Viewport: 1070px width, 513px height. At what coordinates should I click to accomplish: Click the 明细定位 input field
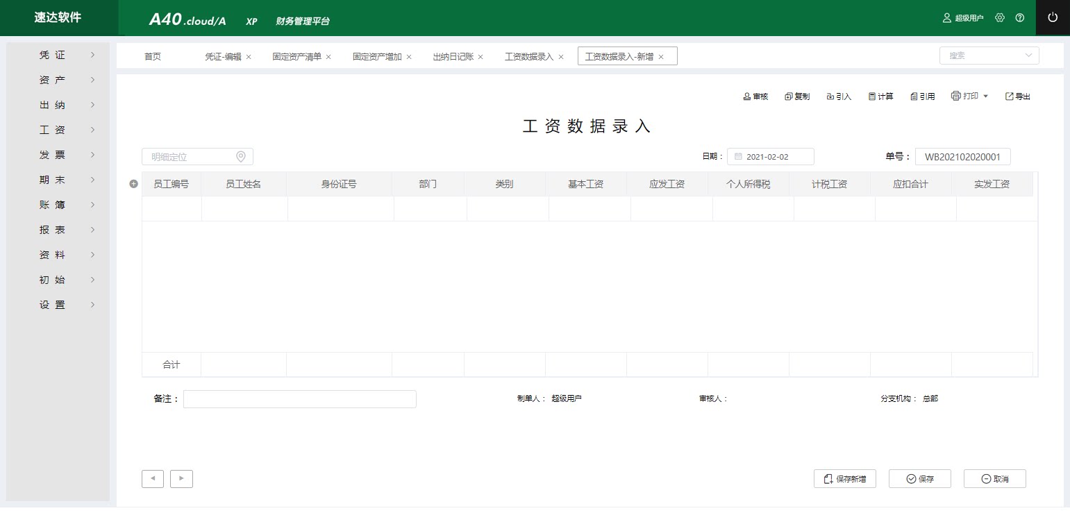[197, 157]
